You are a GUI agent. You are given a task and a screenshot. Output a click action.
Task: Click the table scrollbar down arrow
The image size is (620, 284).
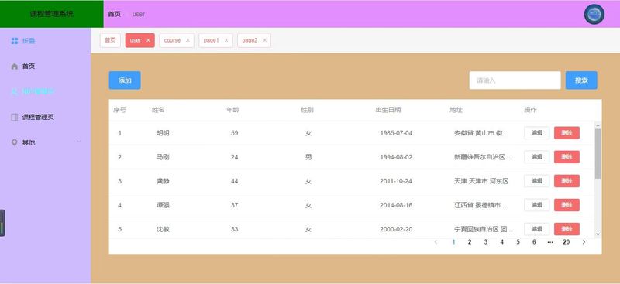click(598, 234)
